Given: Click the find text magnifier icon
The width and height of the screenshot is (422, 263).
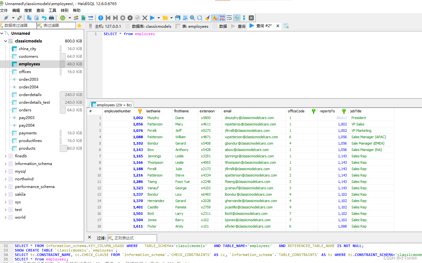Looking at the screenshot, I should tap(192, 18).
